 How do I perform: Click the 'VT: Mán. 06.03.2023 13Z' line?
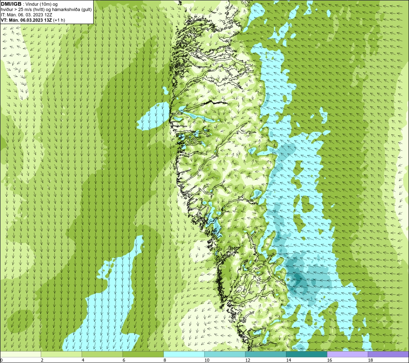tap(26, 20)
